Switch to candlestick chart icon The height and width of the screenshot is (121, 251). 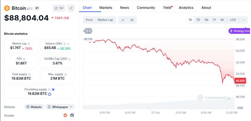click(x=132, y=20)
